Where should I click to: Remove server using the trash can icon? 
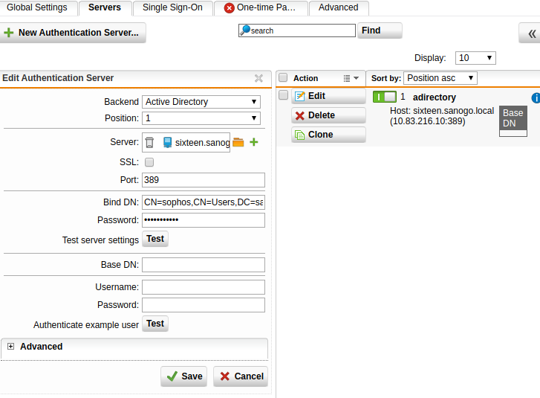149,142
